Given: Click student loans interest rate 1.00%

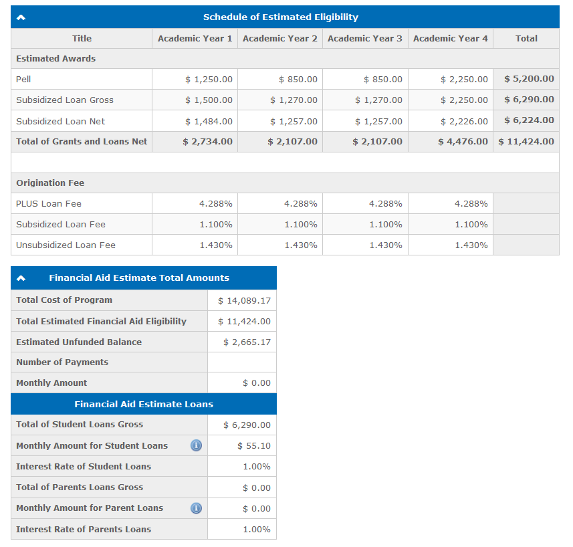Looking at the screenshot, I should click(x=257, y=467).
